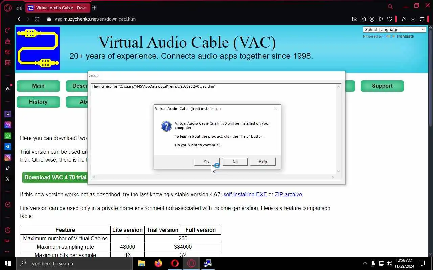
Task: Click the 'Maximum sampling rate' table cell
Action: pyautogui.click(x=65, y=247)
